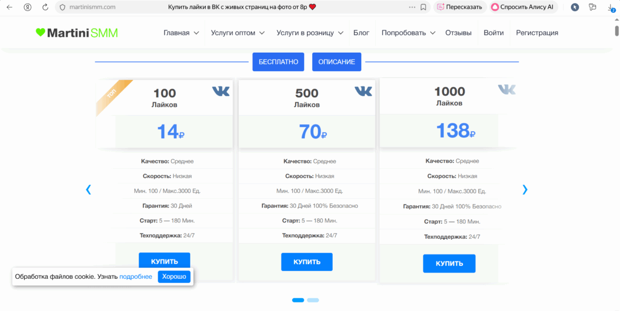
Task: Click КУПИТЬ for the 1000 likes package
Action: (x=449, y=264)
